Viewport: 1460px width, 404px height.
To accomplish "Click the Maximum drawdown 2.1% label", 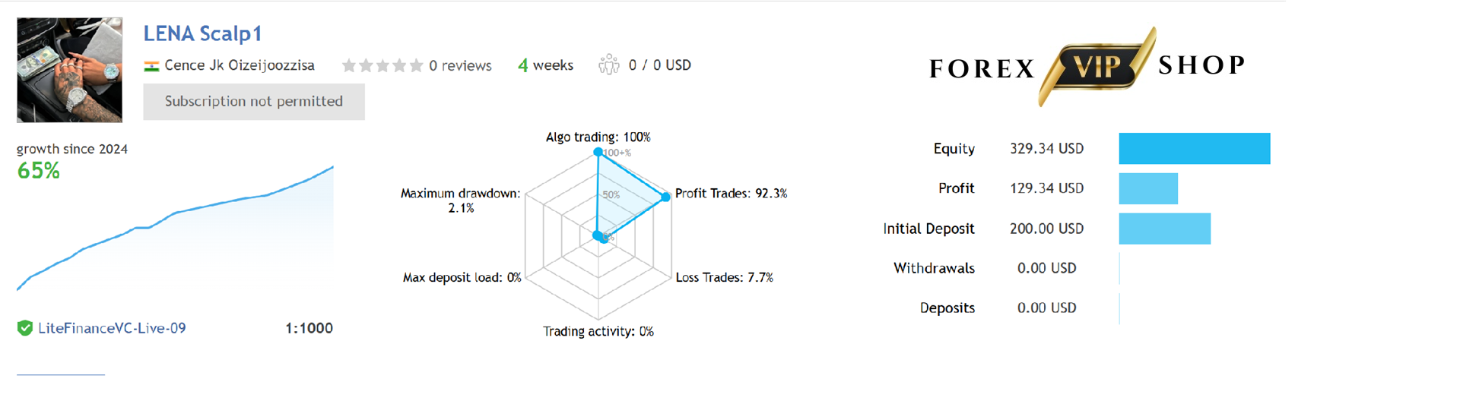I will pos(461,200).
